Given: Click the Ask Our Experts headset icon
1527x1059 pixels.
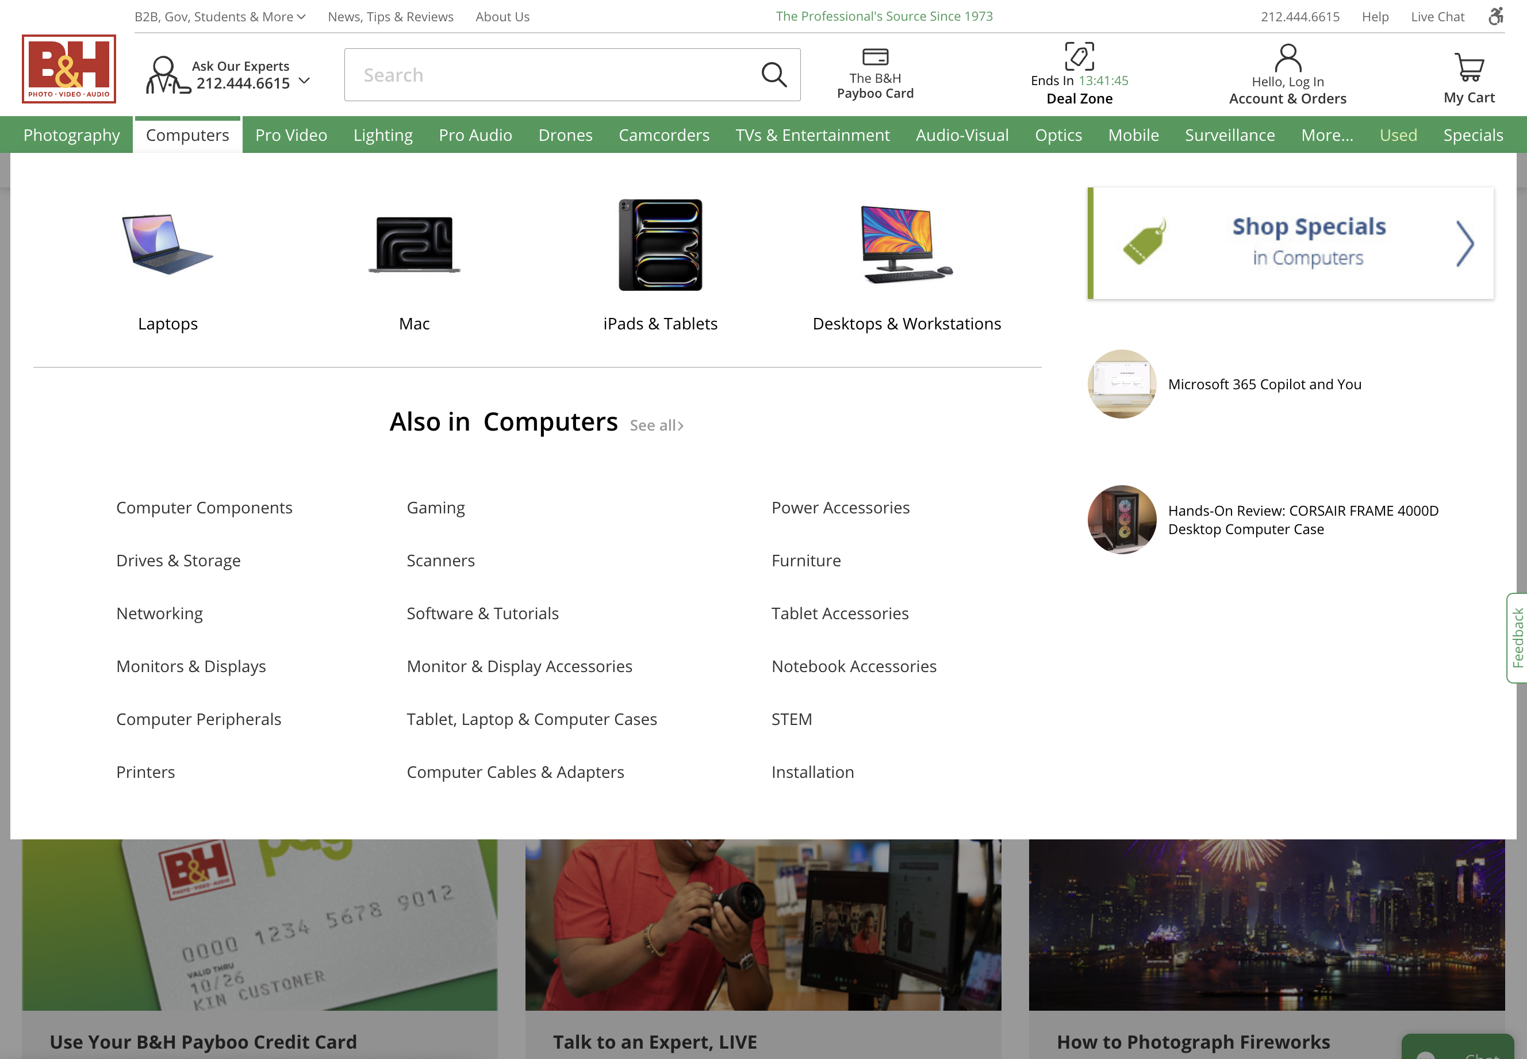Looking at the screenshot, I should pos(163,74).
